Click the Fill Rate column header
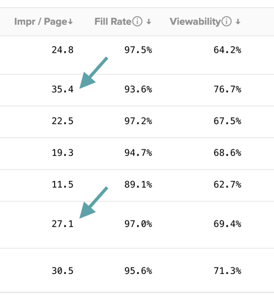 pos(123,21)
